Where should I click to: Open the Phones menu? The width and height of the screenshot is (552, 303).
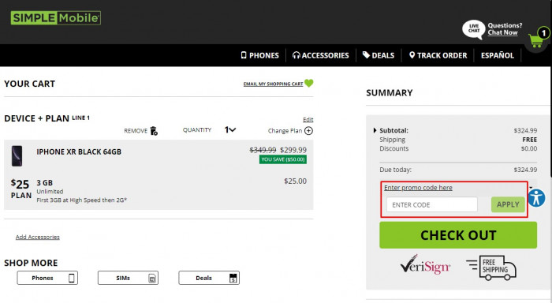[259, 55]
